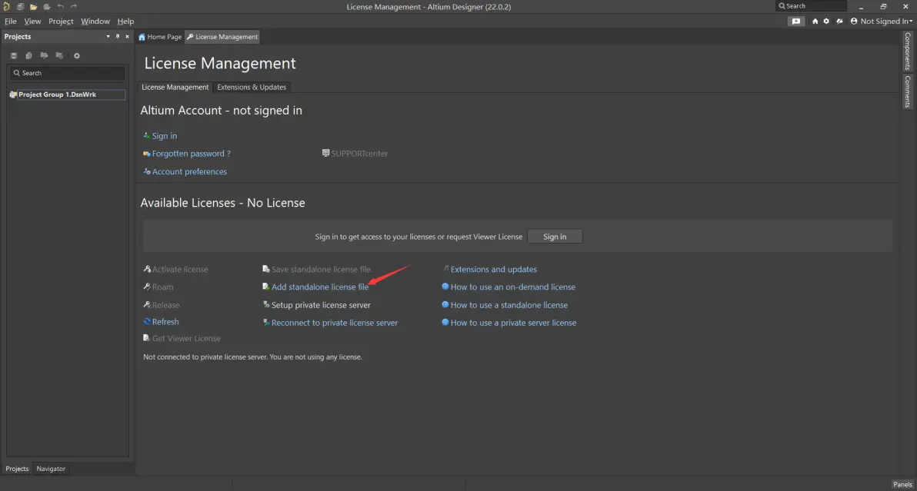Viewport: 917px width, 491px height.
Task: Click the yellow open folder icon
Action: [33, 6]
